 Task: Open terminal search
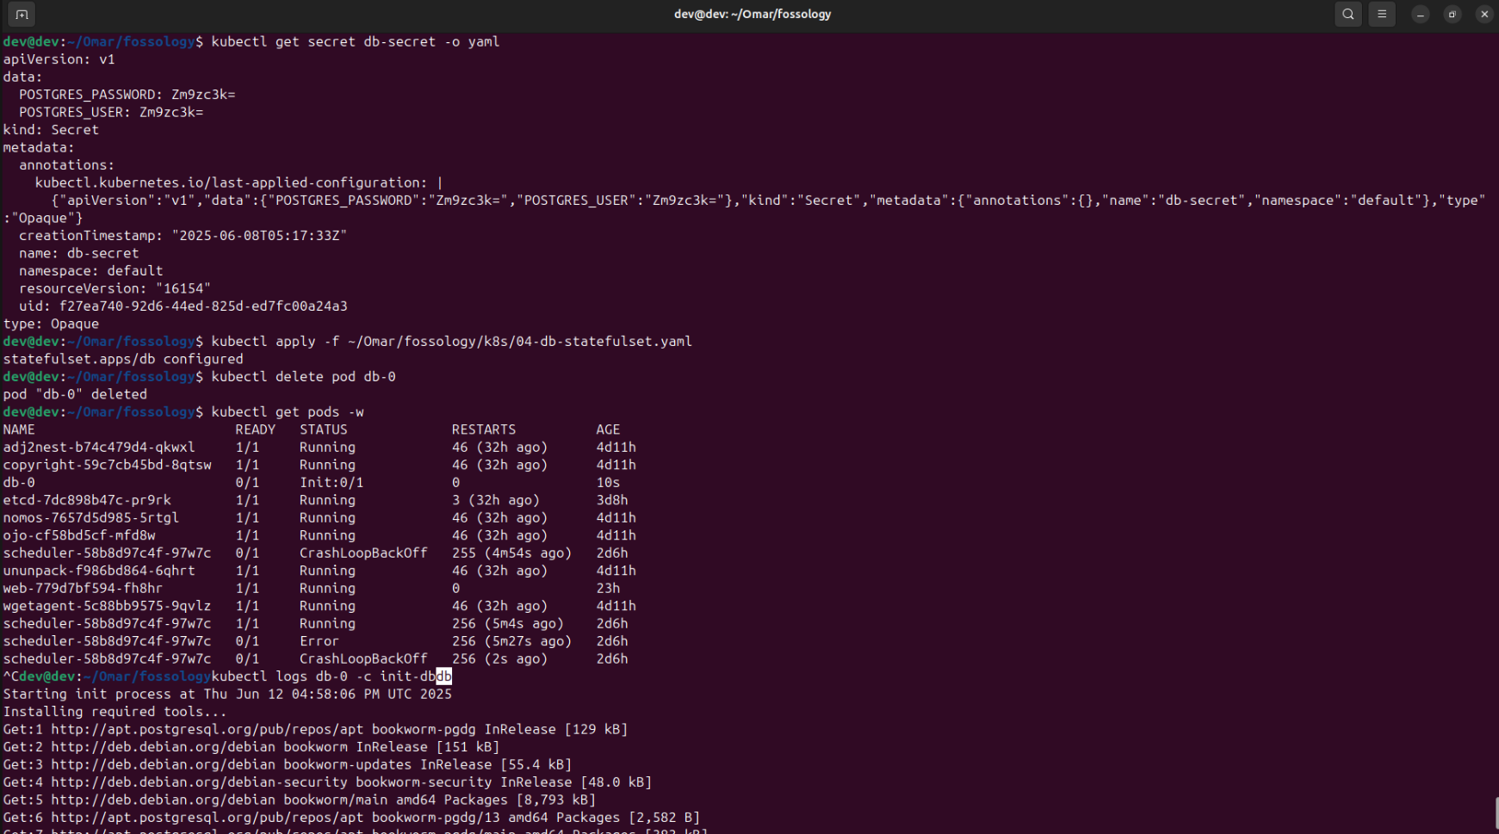click(x=1348, y=14)
